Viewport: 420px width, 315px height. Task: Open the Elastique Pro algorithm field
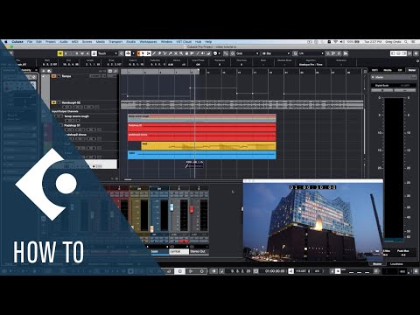[x=311, y=65]
